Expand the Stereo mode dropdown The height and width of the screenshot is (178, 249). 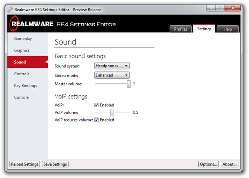pyautogui.click(x=112, y=75)
